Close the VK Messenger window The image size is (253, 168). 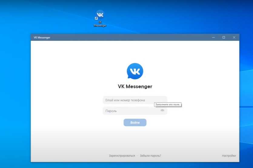coord(234,38)
